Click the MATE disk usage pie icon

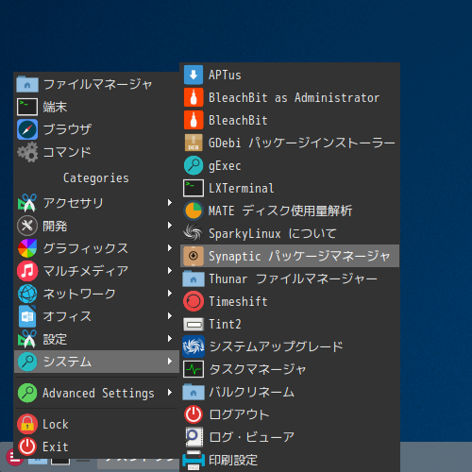tap(194, 211)
